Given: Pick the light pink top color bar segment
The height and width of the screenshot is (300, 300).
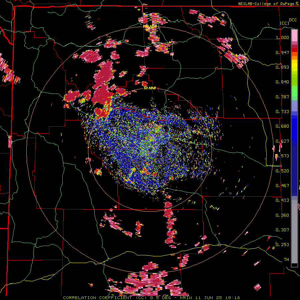Looking at the screenshot, I should point(294,35).
